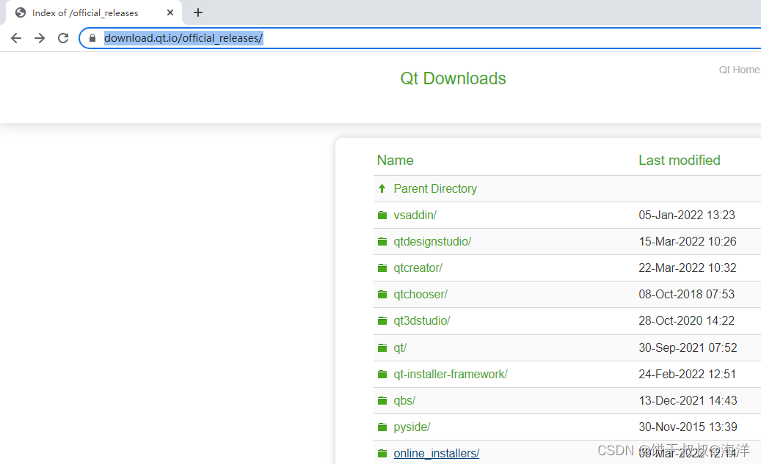Open a new browser tab with the plus button
The height and width of the screenshot is (464, 761).
(198, 12)
